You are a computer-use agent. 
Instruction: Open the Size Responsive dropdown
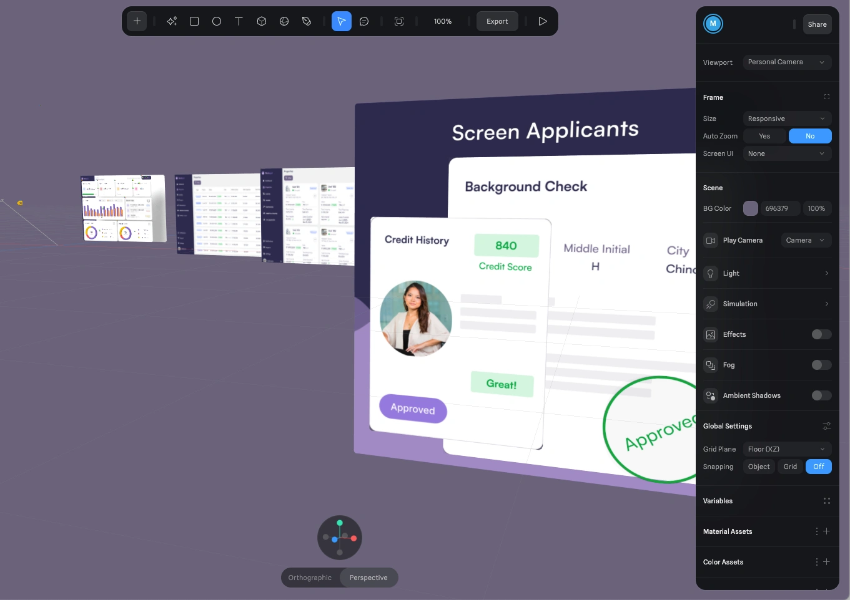pos(787,119)
